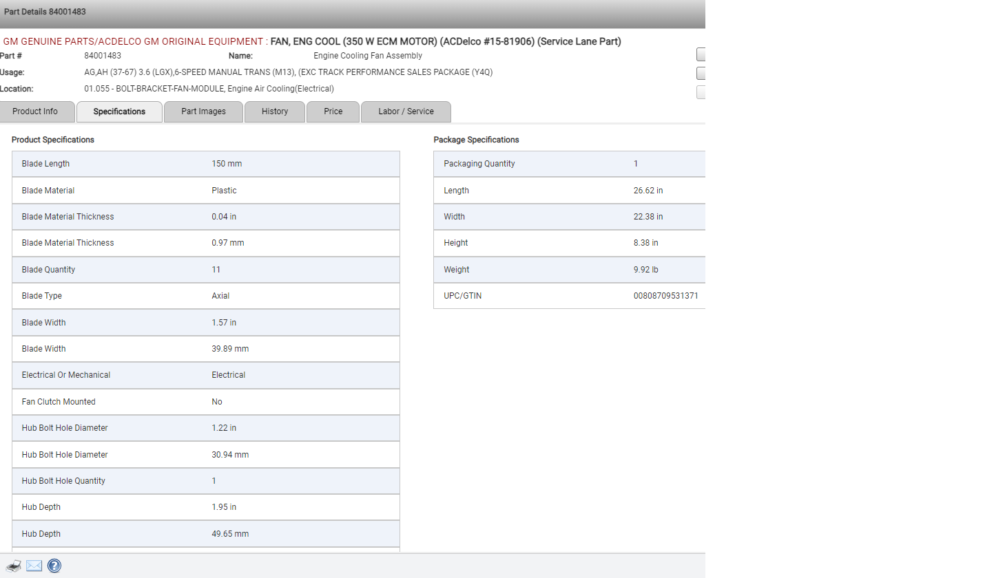Open the Part Images tab
Image resolution: width=994 pixels, height=578 pixels.
point(203,111)
